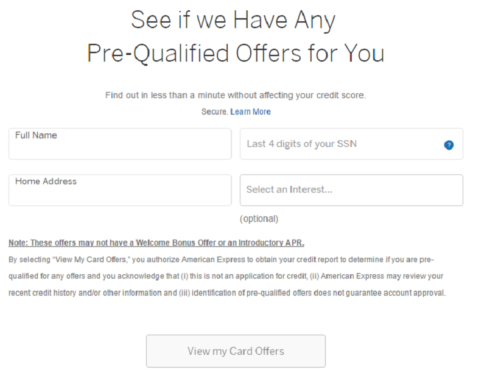Follow the Learn More link

click(250, 112)
